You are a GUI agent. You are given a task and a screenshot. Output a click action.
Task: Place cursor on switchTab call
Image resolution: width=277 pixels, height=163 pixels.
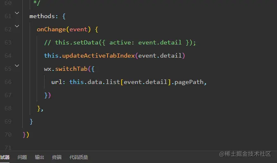click(x=71, y=69)
